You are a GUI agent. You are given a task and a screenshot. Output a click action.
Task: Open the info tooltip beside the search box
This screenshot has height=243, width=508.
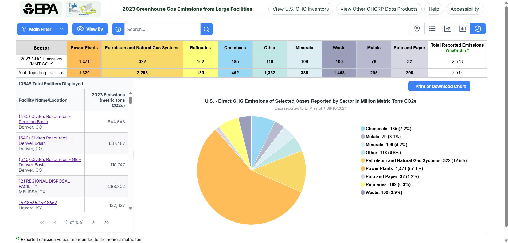coord(118,29)
